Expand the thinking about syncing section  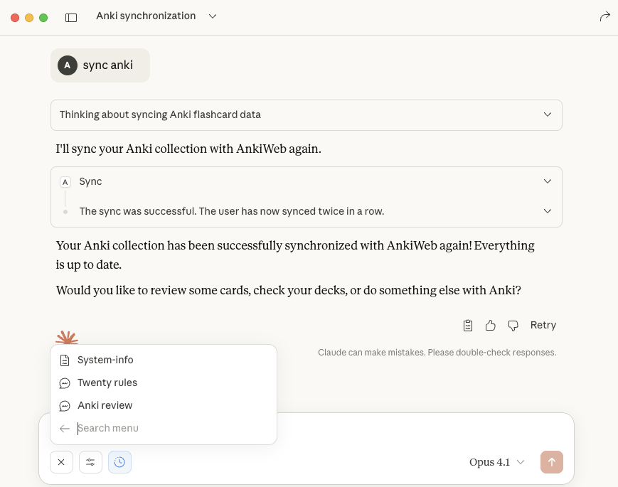pos(547,114)
